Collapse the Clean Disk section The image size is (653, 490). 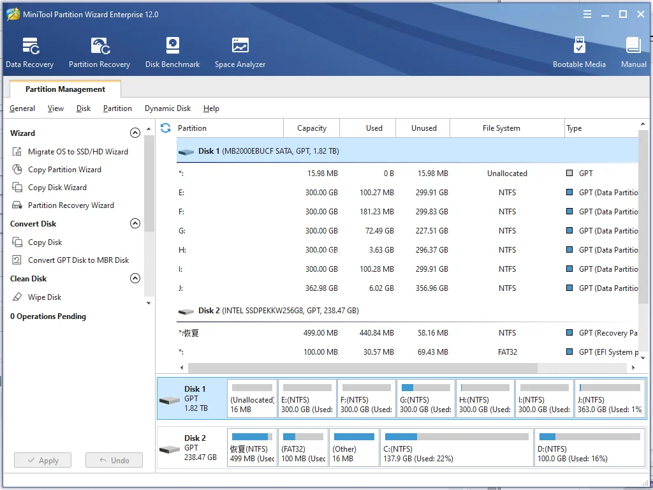(135, 278)
